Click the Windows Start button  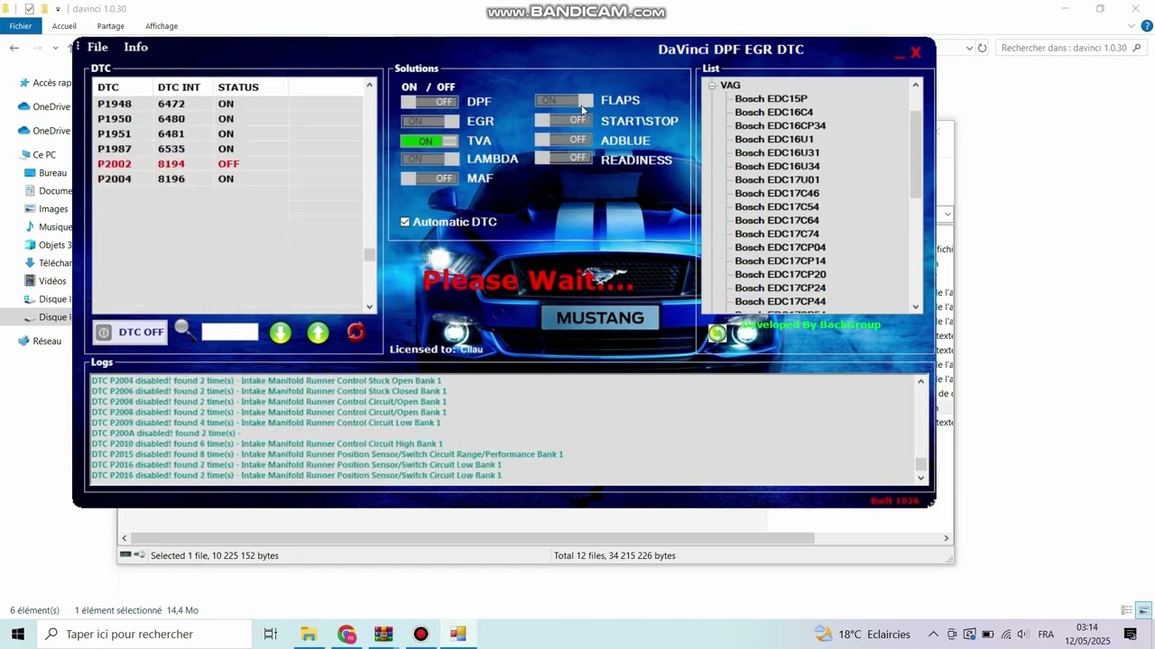point(18,634)
